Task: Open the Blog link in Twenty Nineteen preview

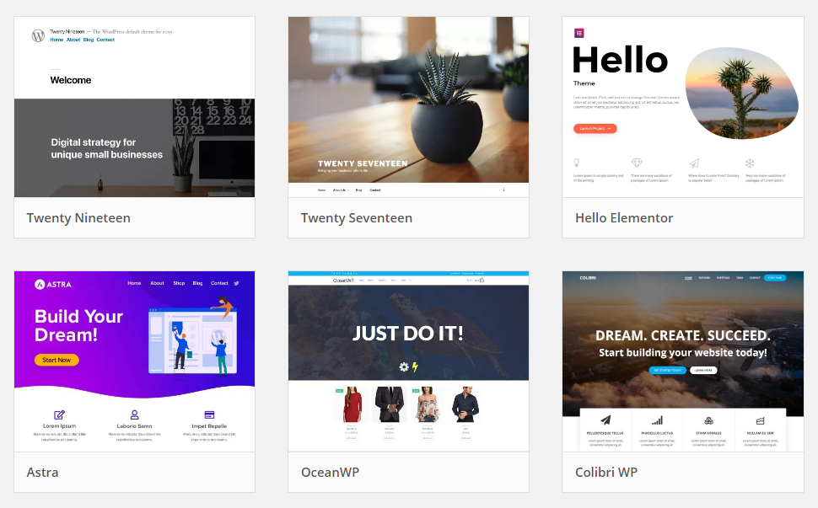Action: coord(89,40)
